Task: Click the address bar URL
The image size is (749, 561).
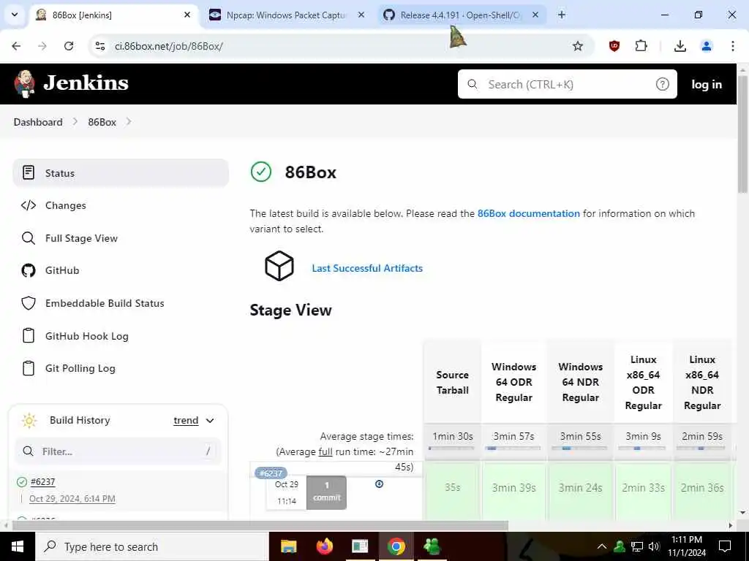Action: click(x=169, y=46)
